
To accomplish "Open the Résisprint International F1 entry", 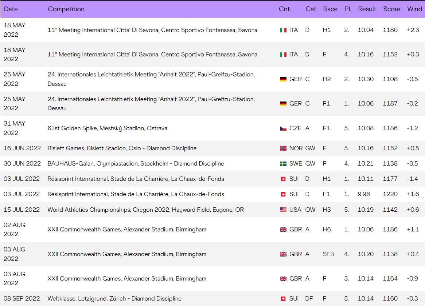I will (136, 194).
